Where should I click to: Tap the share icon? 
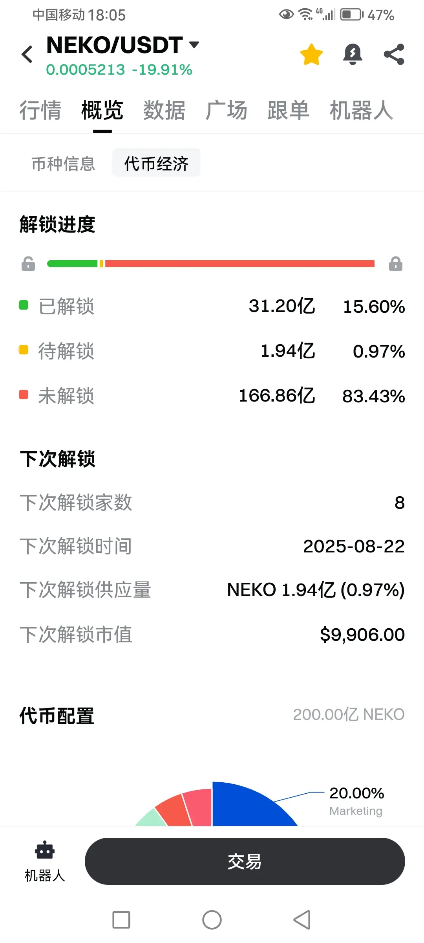(394, 54)
